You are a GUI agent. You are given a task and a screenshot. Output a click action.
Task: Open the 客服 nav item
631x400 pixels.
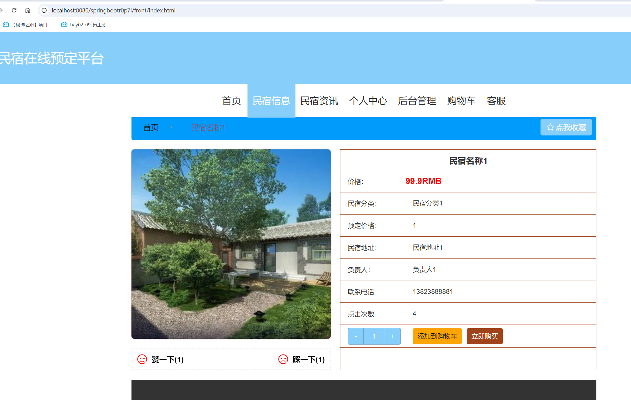tap(496, 101)
